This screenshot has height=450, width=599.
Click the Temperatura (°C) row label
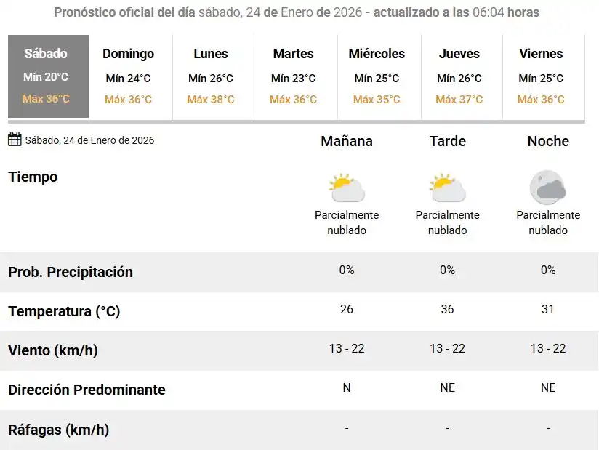64,312
